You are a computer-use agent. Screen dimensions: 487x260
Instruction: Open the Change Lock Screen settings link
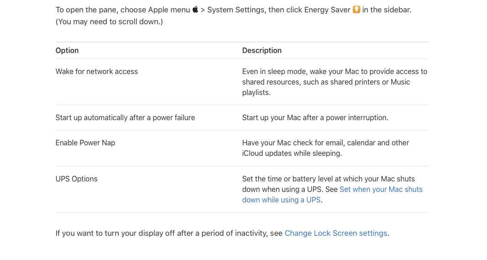336,233
